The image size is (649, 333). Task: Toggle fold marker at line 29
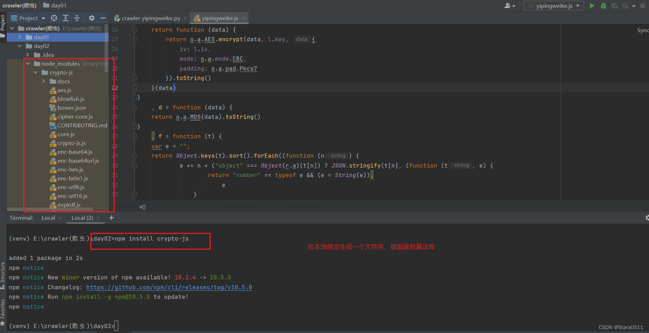134,156
